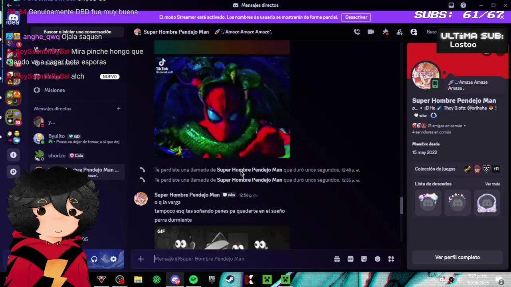The width and height of the screenshot is (511, 287).
Task: Hide the user profile panel
Action: tap(414, 32)
